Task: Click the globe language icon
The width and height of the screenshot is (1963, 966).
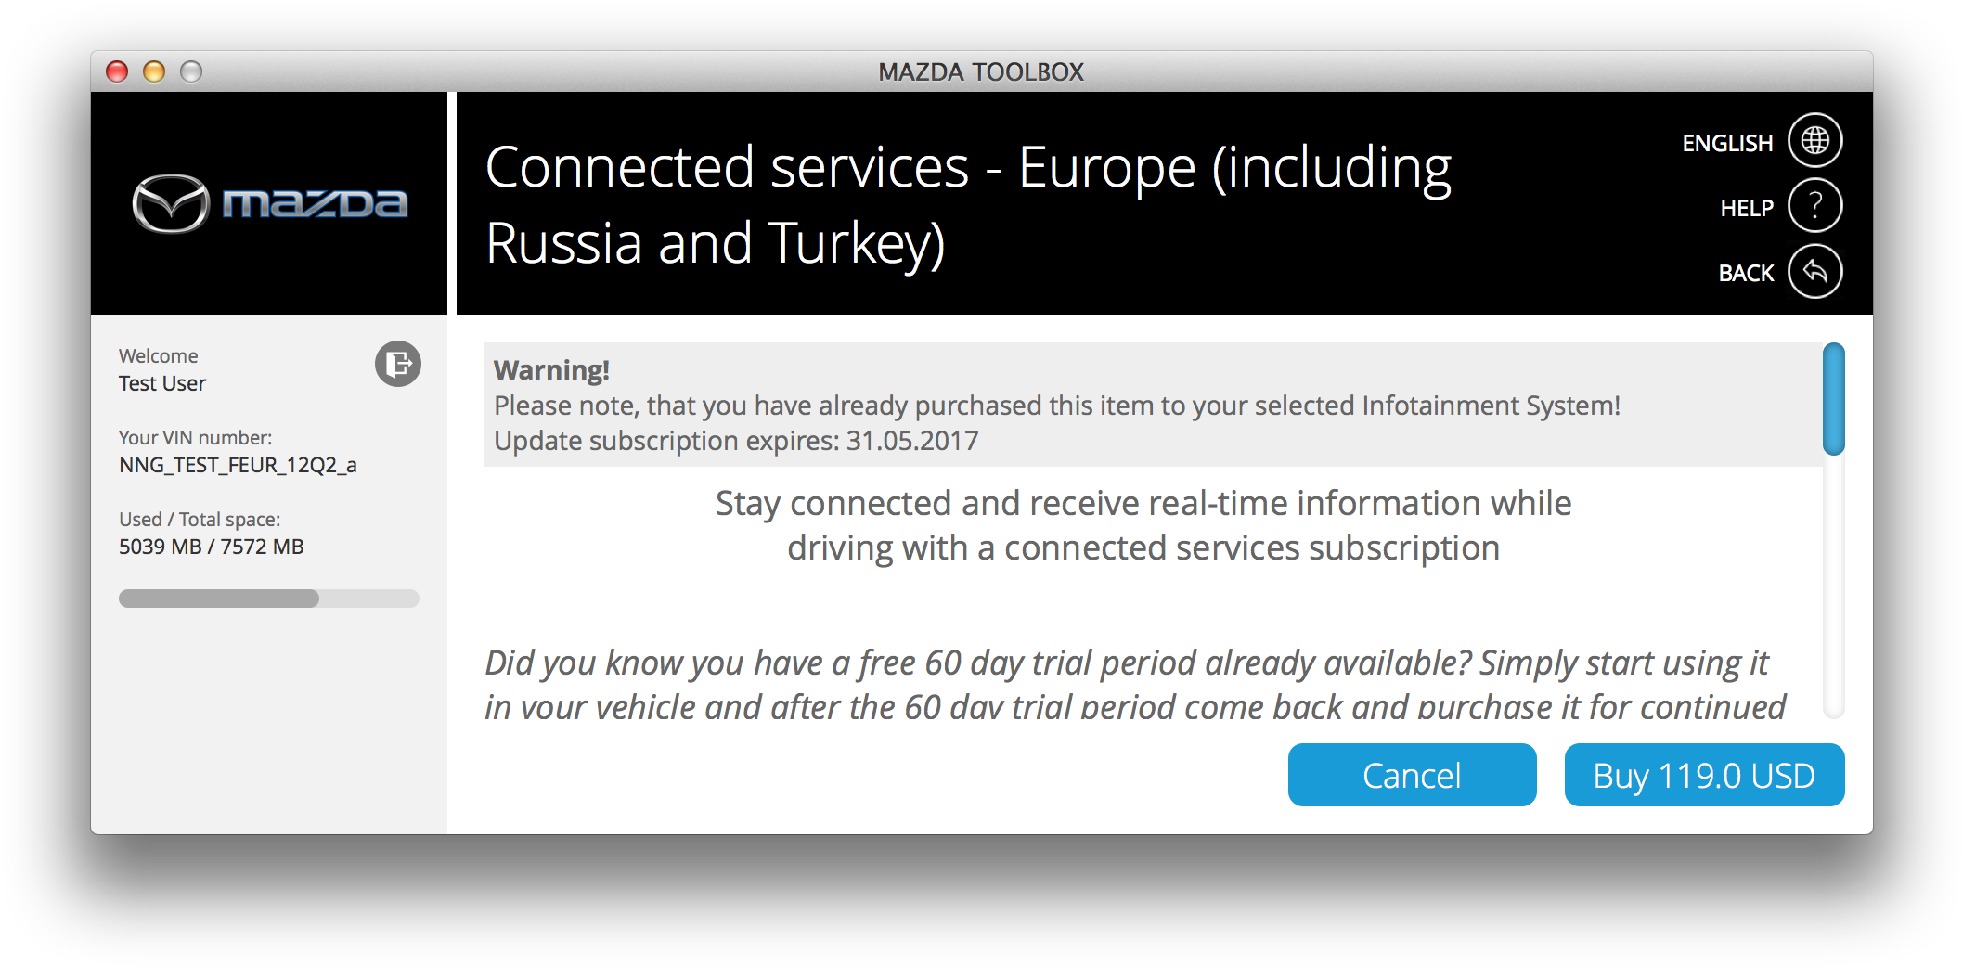Action: tap(1814, 141)
